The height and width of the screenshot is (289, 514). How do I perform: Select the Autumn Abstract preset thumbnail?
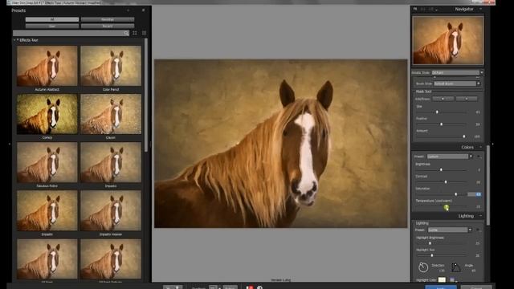[47, 66]
